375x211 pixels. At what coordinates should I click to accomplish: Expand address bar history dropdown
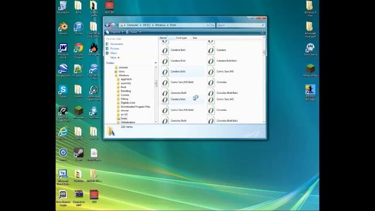point(208,25)
